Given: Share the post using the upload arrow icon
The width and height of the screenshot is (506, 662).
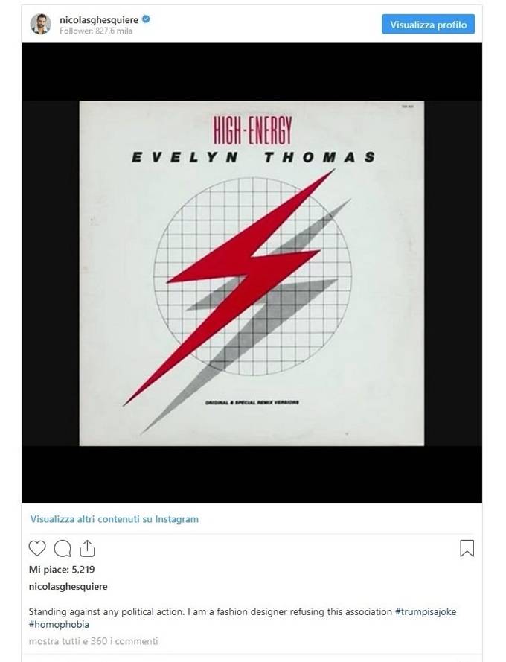Looking at the screenshot, I should click(87, 548).
